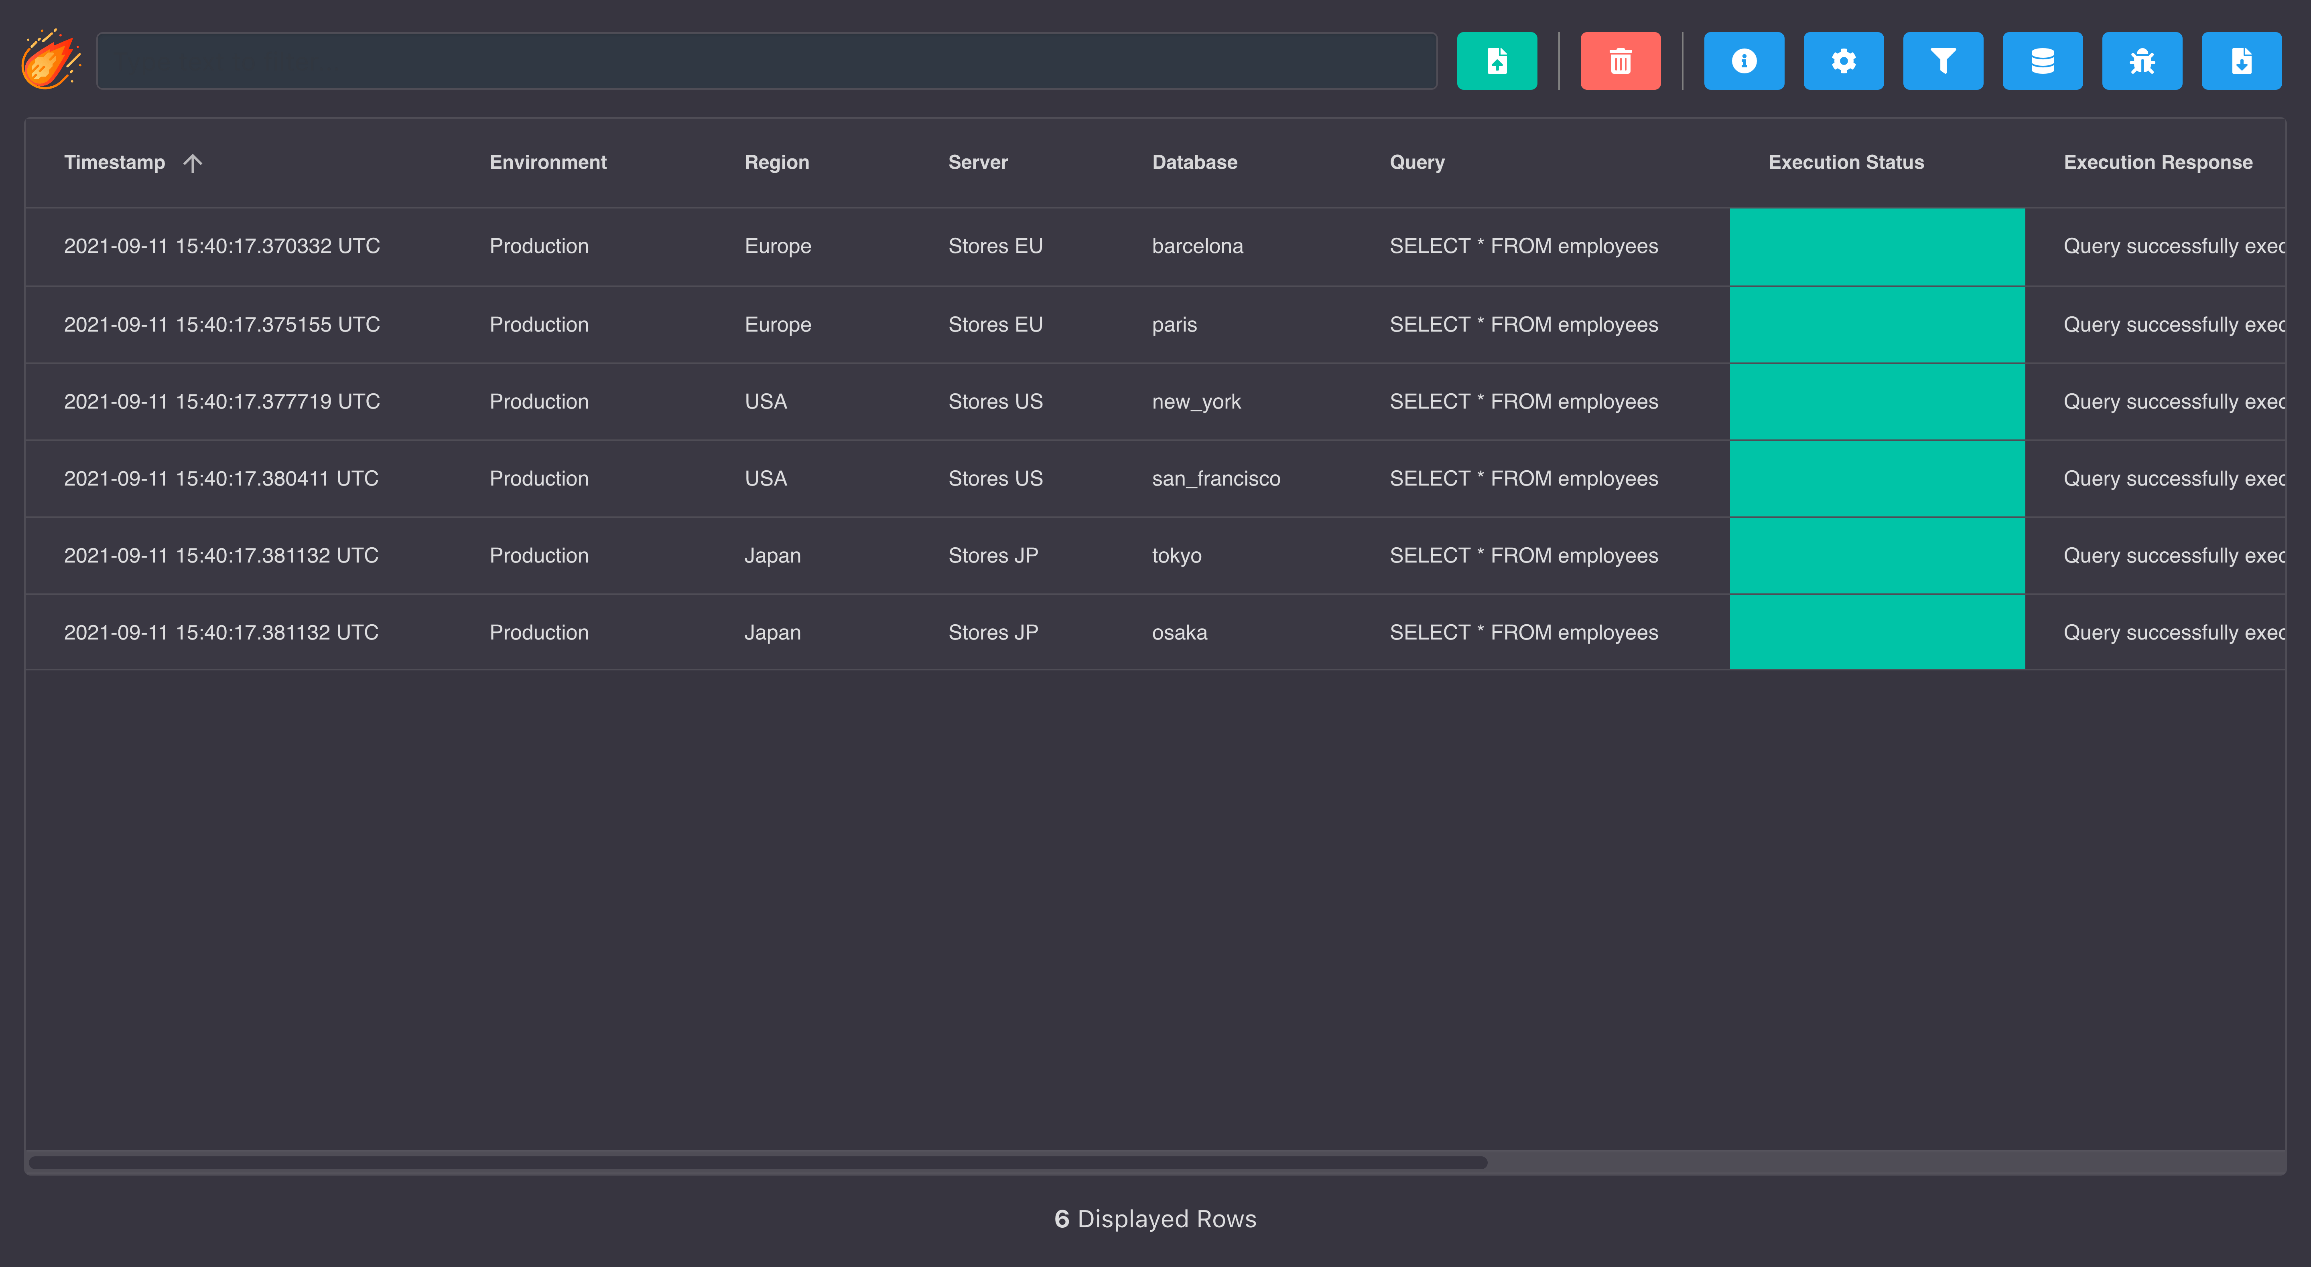Click the green status cell for paris

pos(1877,325)
